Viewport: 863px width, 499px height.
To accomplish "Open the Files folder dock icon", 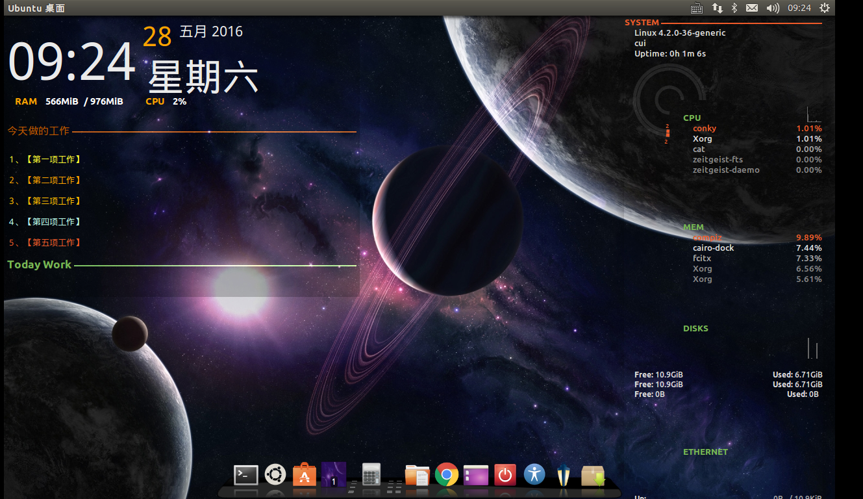I will [x=416, y=475].
